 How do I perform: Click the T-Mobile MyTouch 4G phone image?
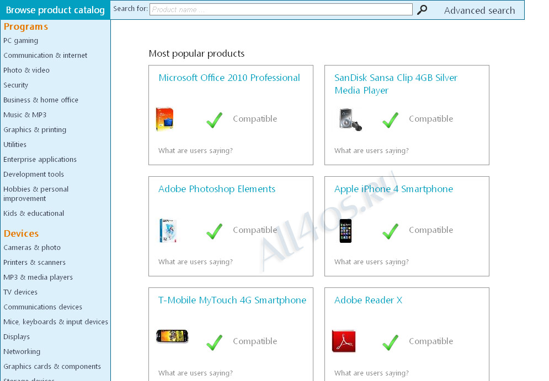[x=172, y=336]
